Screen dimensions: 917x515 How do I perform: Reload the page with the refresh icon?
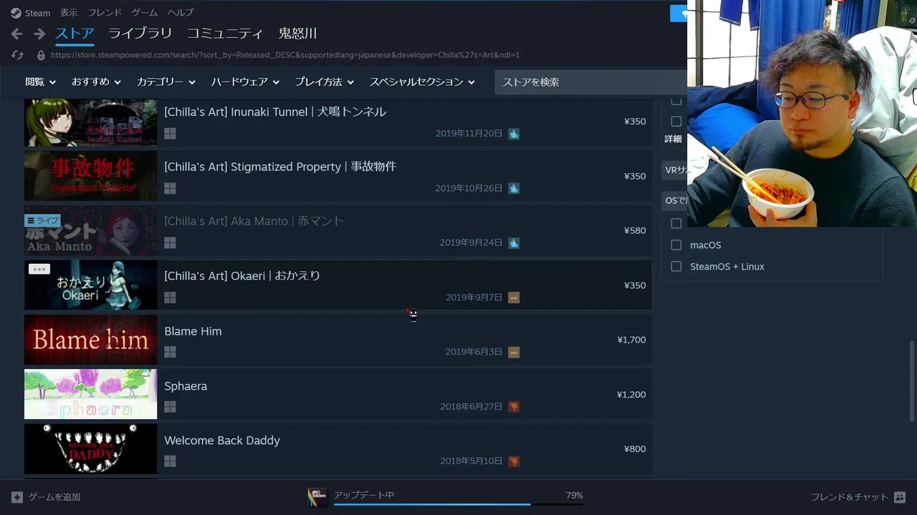pyautogui.click(x=18, y=54)
